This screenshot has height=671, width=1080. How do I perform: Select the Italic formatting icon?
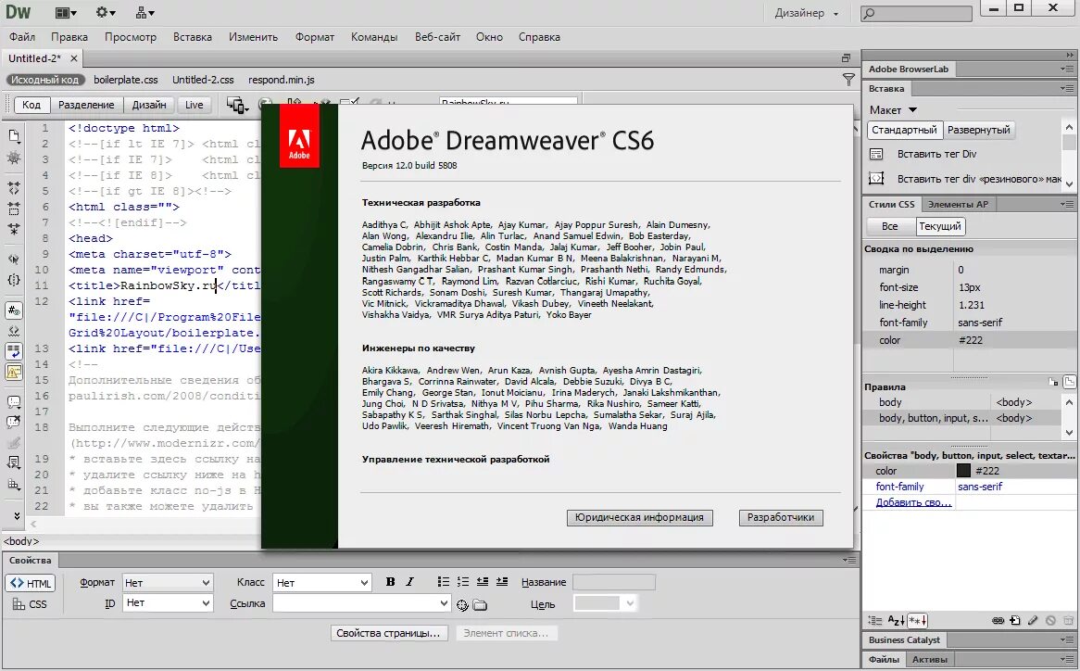[409, 582]
